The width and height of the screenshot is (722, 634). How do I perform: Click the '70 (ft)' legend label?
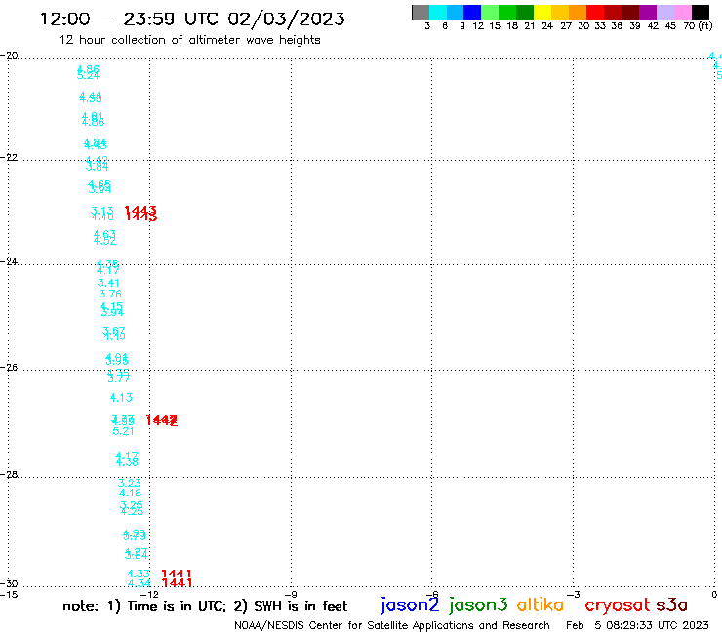click(x=698, y=26)
